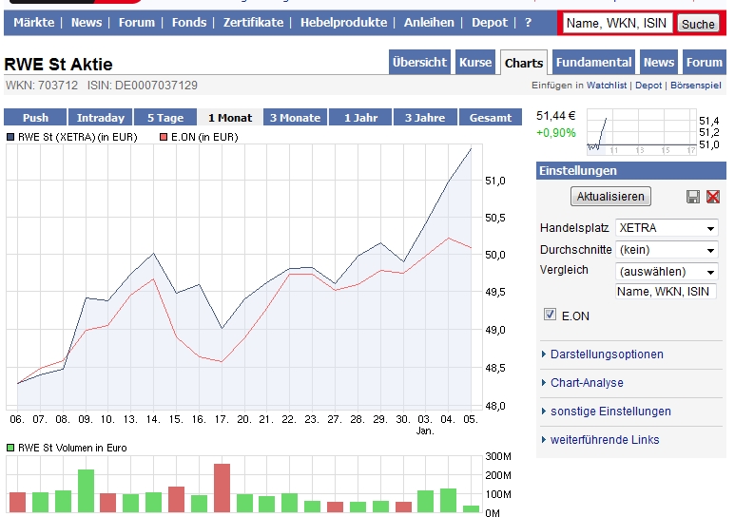This screenshot has width=735, height=517.
Task: Click the RWE St (XETRA) (in EUR) legend label
Action: (77, 137)
